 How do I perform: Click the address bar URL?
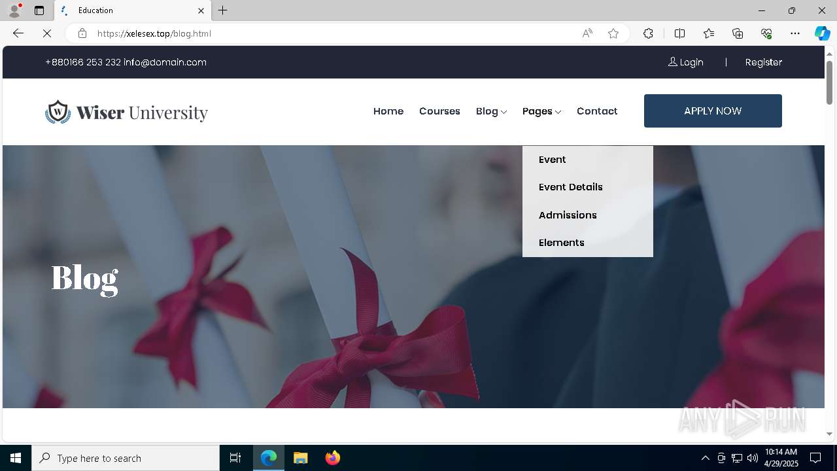tap(154, 33)
